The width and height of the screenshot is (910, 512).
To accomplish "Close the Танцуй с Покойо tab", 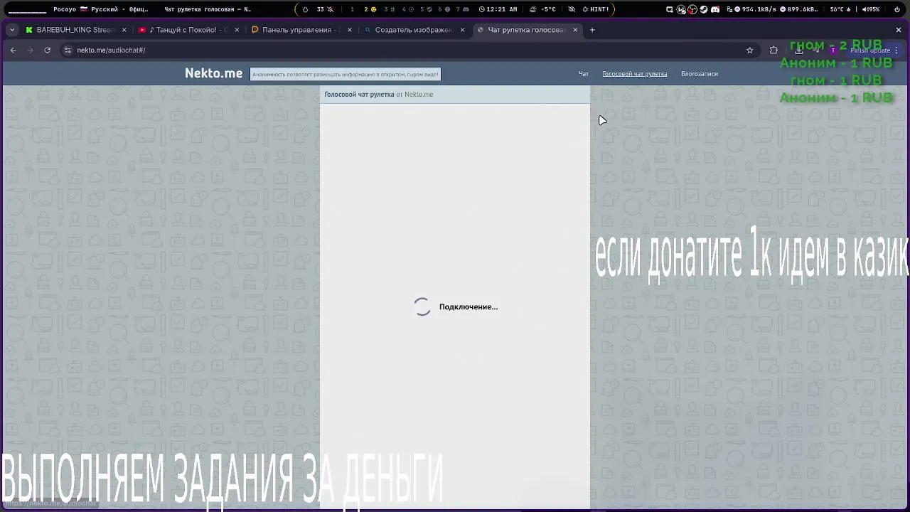I will (237, 30).
